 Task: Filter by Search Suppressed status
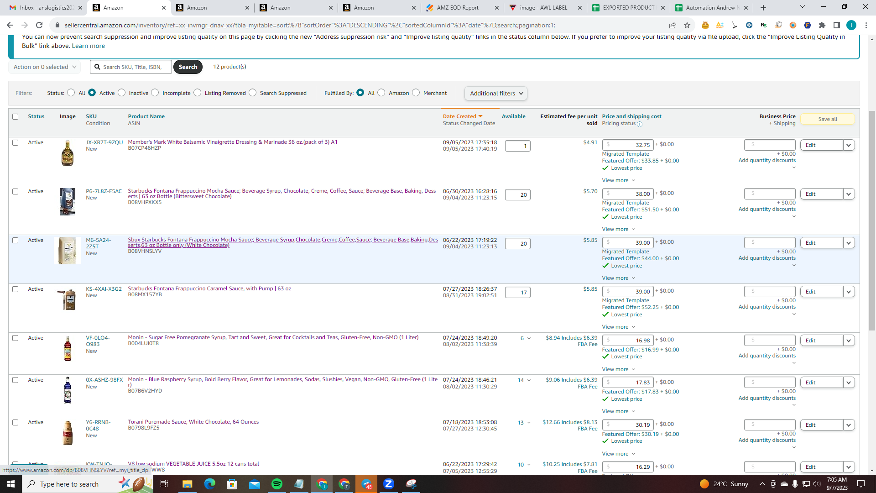tap(252, 93)
